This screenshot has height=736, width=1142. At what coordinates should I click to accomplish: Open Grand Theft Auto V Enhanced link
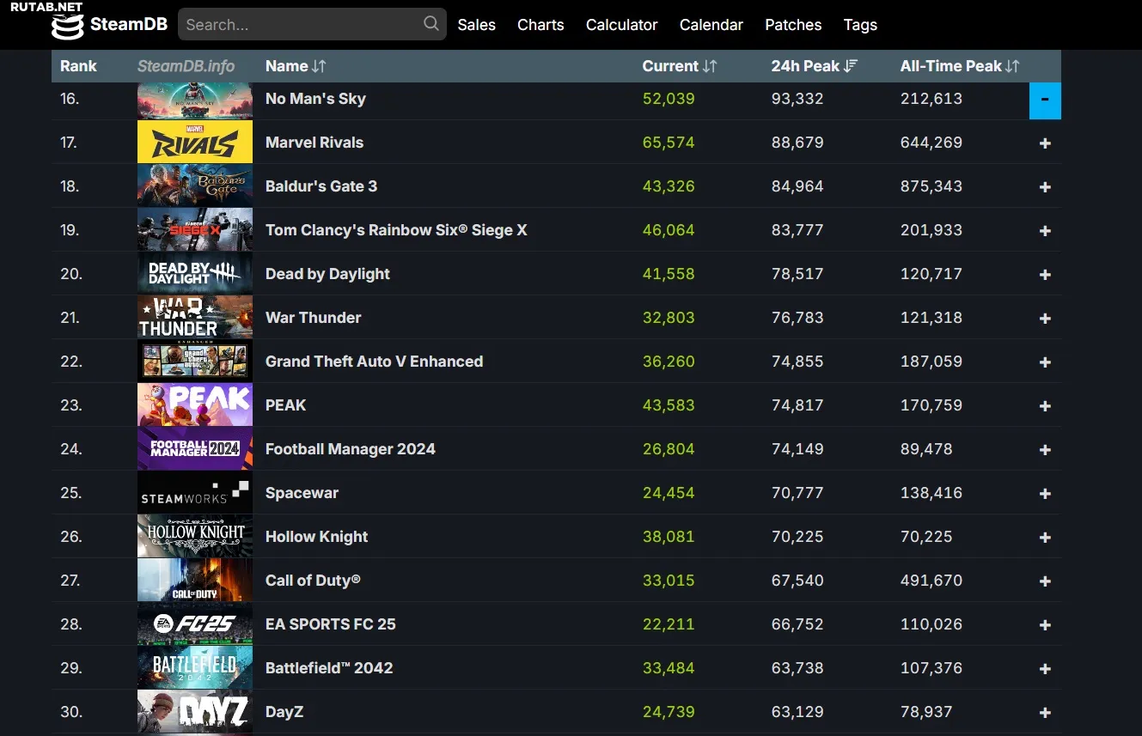(374, 362)
